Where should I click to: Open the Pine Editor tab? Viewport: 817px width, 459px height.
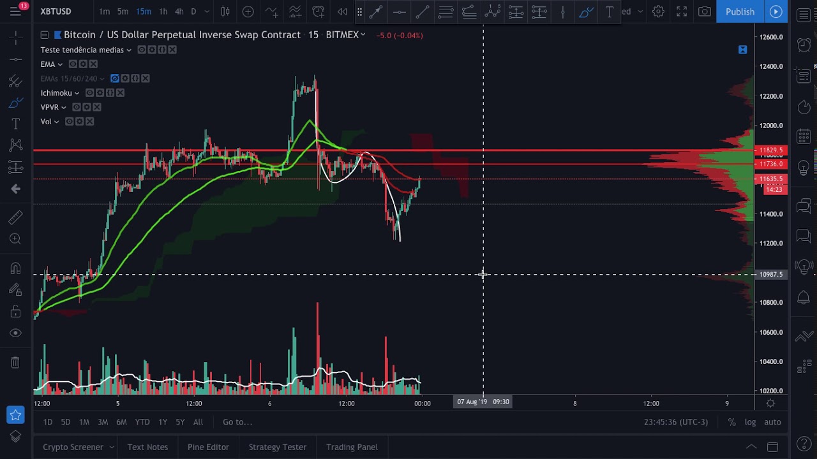point(208,447)
